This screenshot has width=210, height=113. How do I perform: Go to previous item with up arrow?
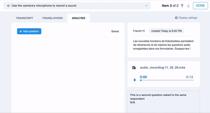pyautogui.click(x=182, y=6)
